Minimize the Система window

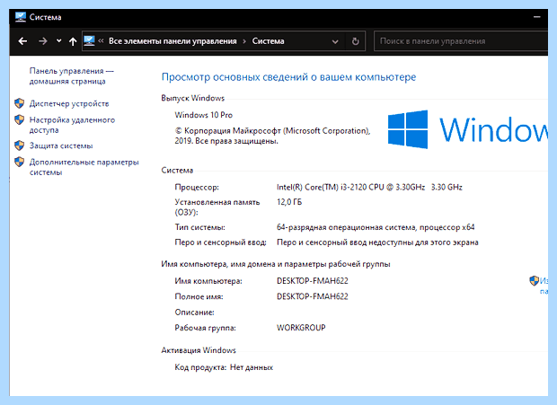click(x=536, y=17)
